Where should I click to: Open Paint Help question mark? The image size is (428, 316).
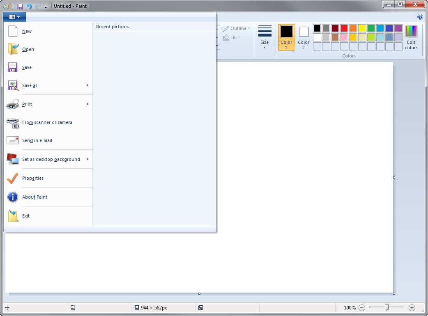(x=420, y=17)
